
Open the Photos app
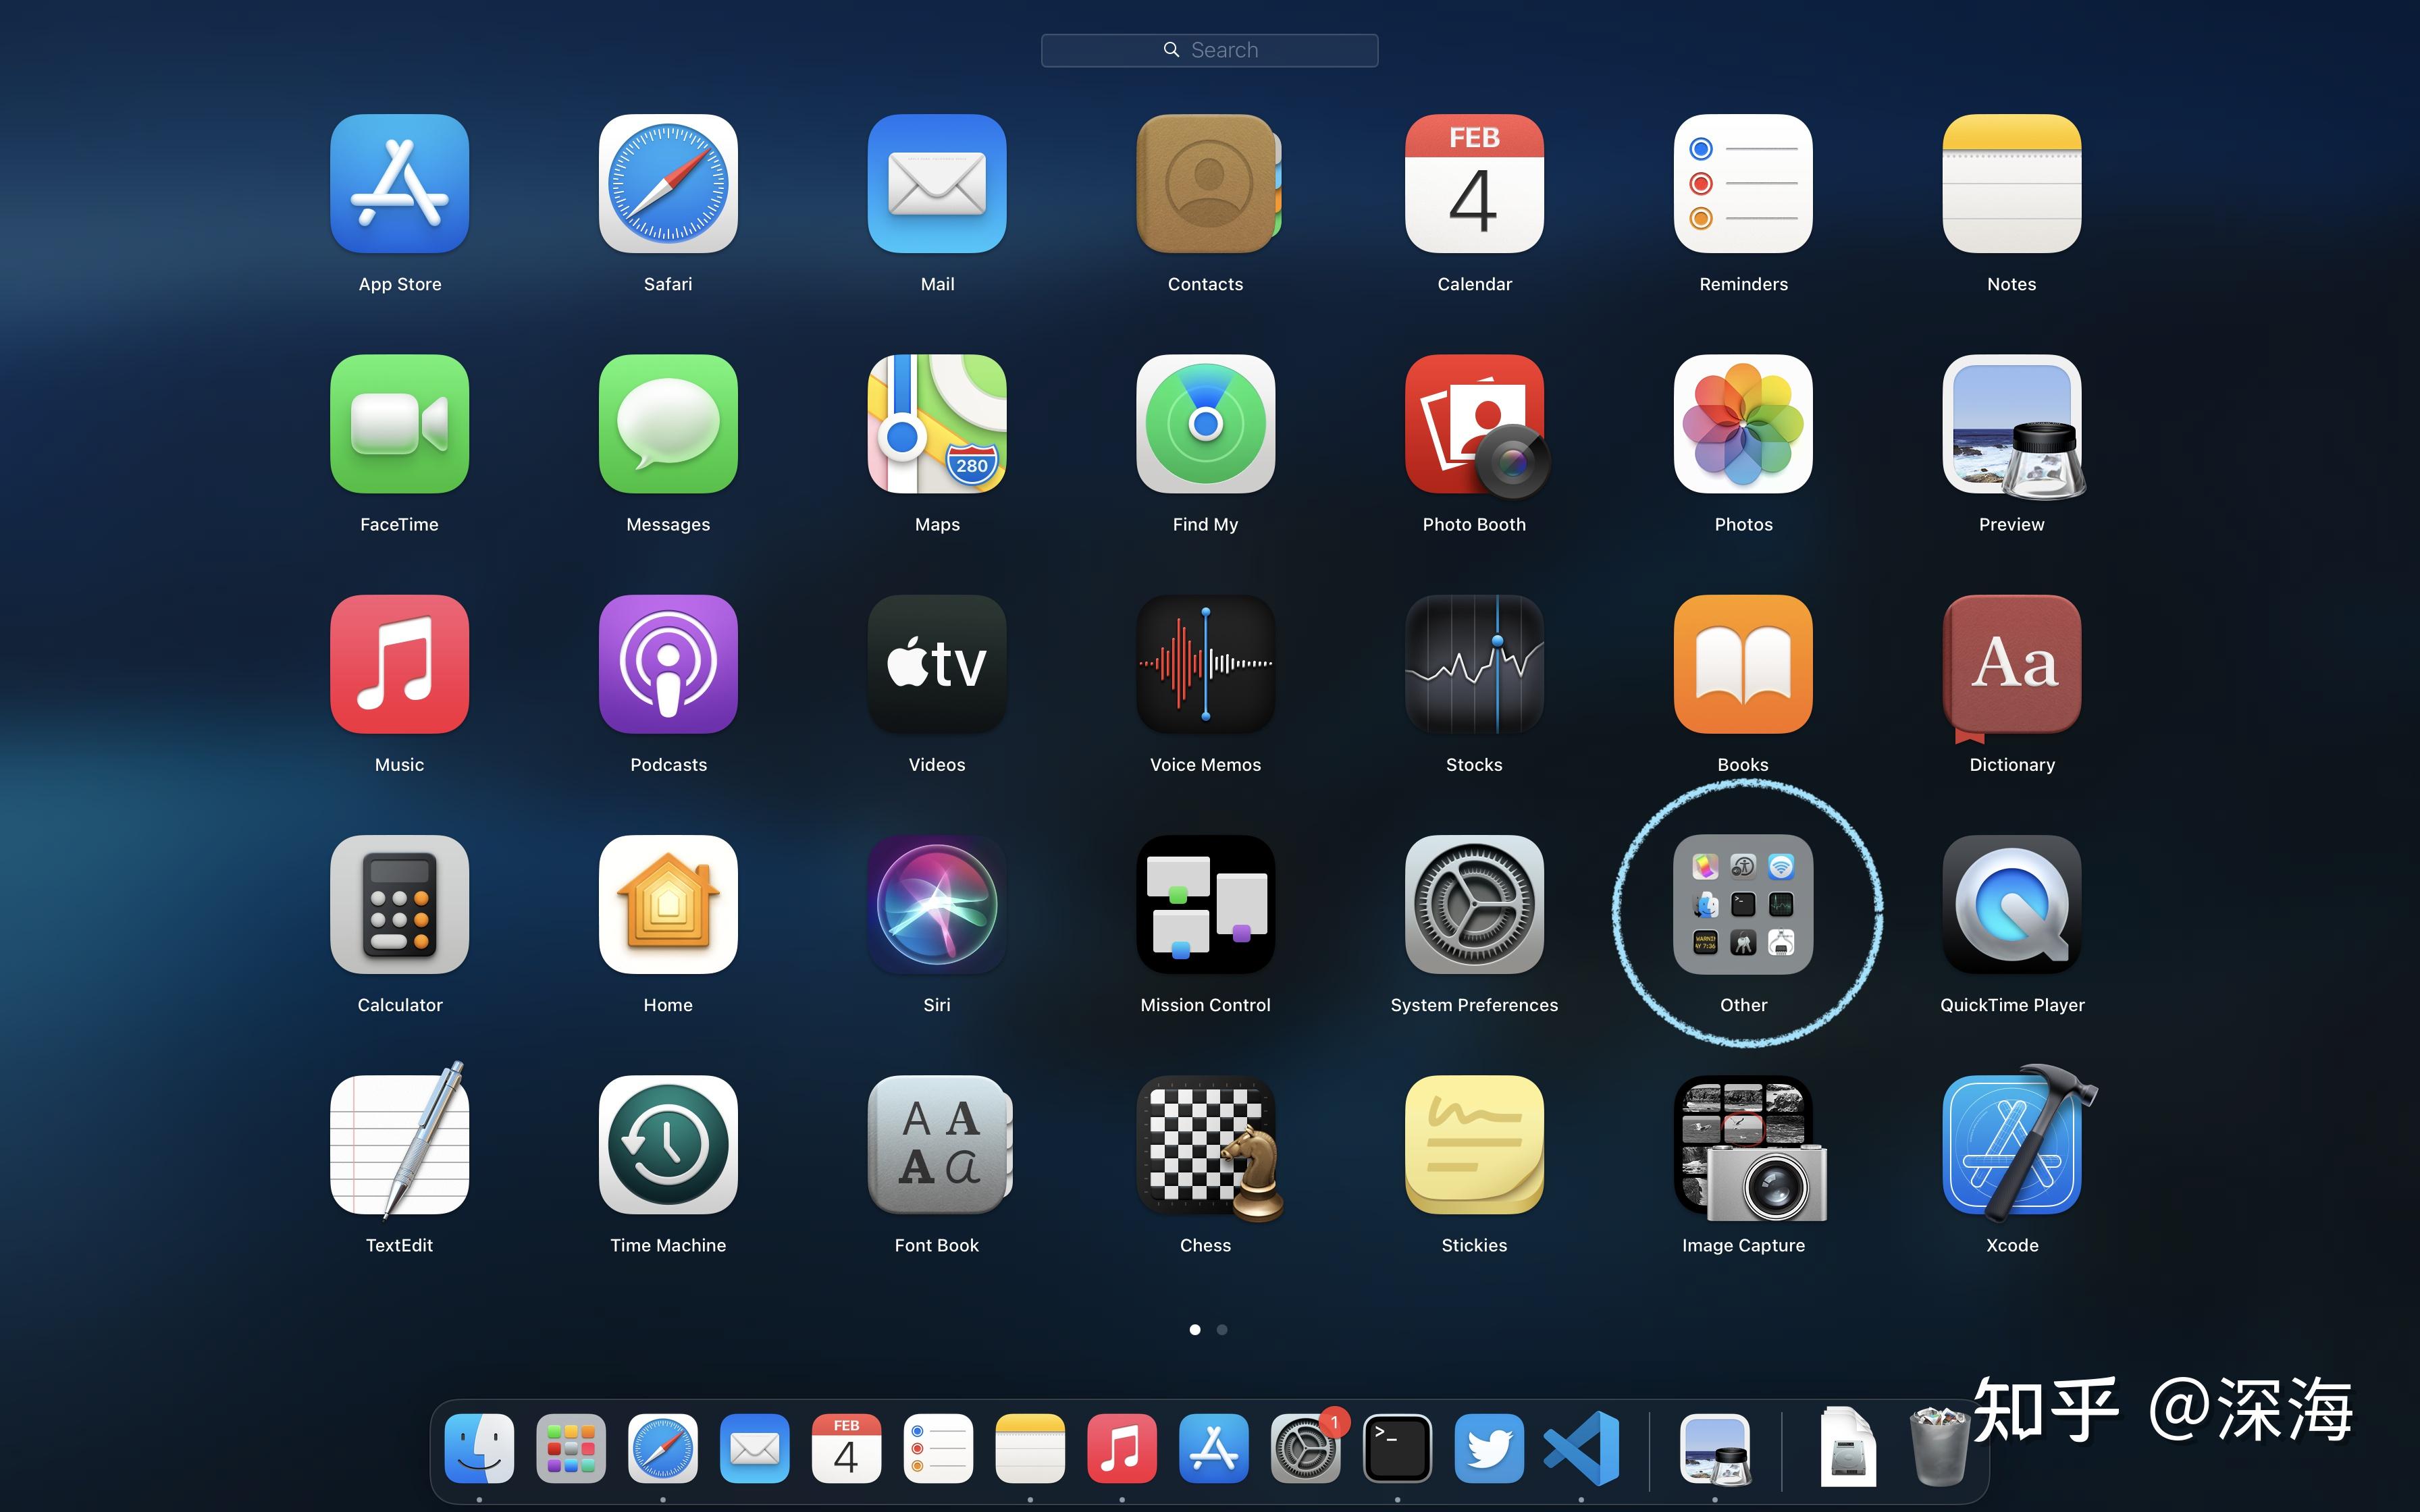(1743, 424)
